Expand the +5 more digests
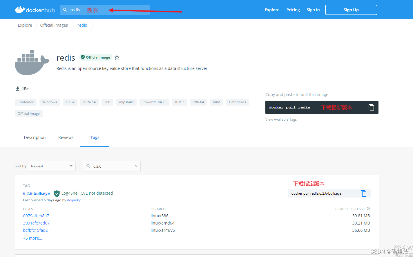This screenshot has width=413, height=257. click(x=32, y=238)
